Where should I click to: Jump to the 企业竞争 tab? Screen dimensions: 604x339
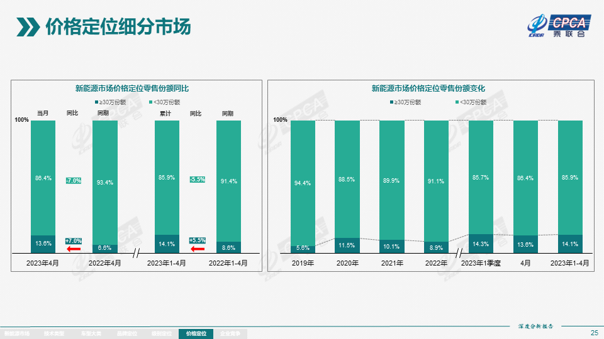coord(231,334)
